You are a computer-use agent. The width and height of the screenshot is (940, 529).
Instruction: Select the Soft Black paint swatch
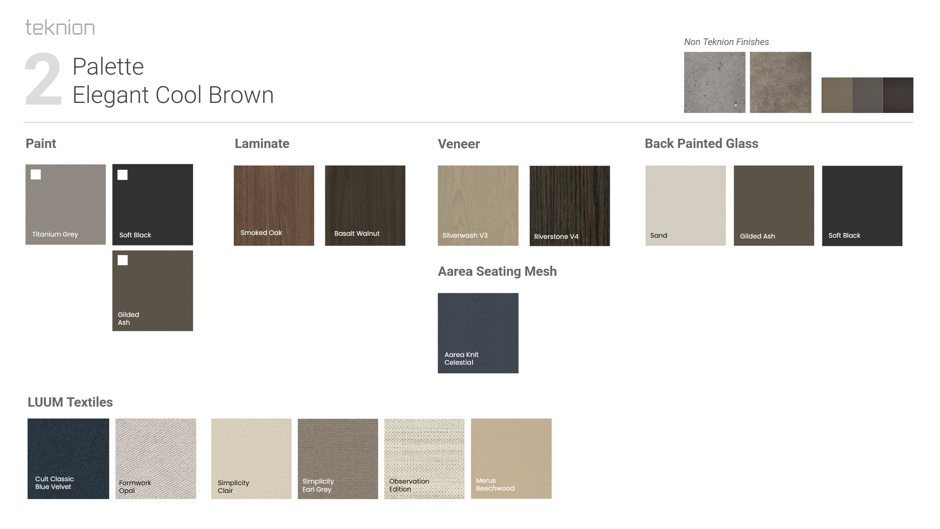[153, 205]
